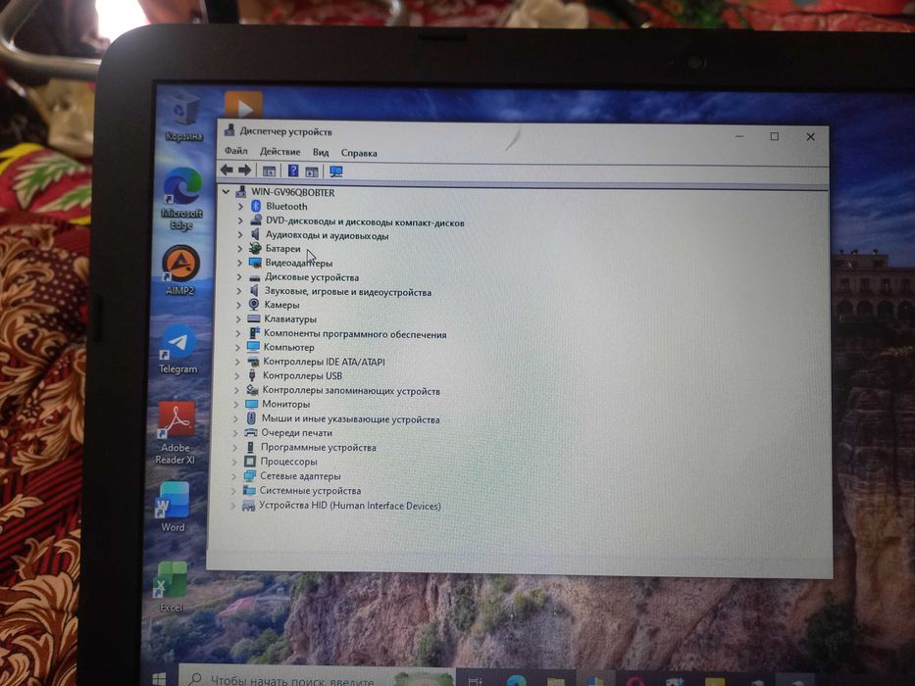The image size is (915, 686).
Task: Open the Справка menu
Action: pyautogui.click(x=359, y=153)
